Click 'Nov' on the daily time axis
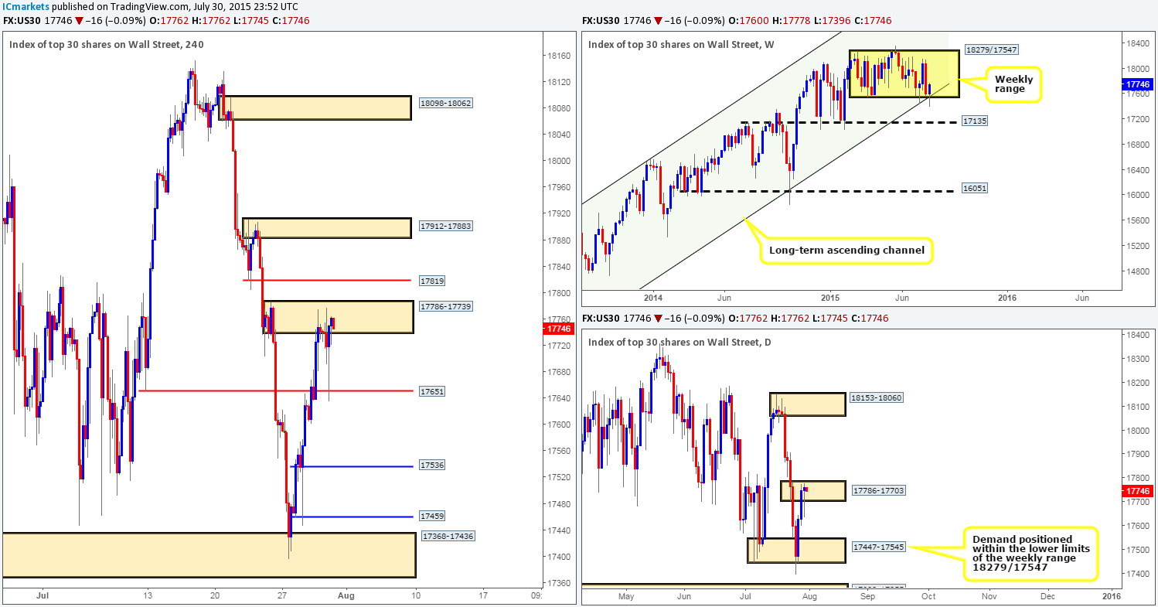This screenshot has width=1158, height=607. [x=989, y=596]
